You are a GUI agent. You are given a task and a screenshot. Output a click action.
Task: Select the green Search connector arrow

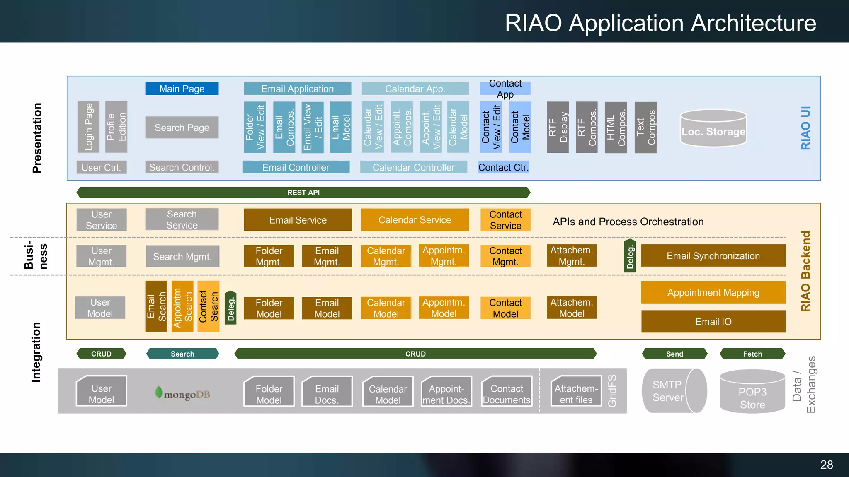182,354
